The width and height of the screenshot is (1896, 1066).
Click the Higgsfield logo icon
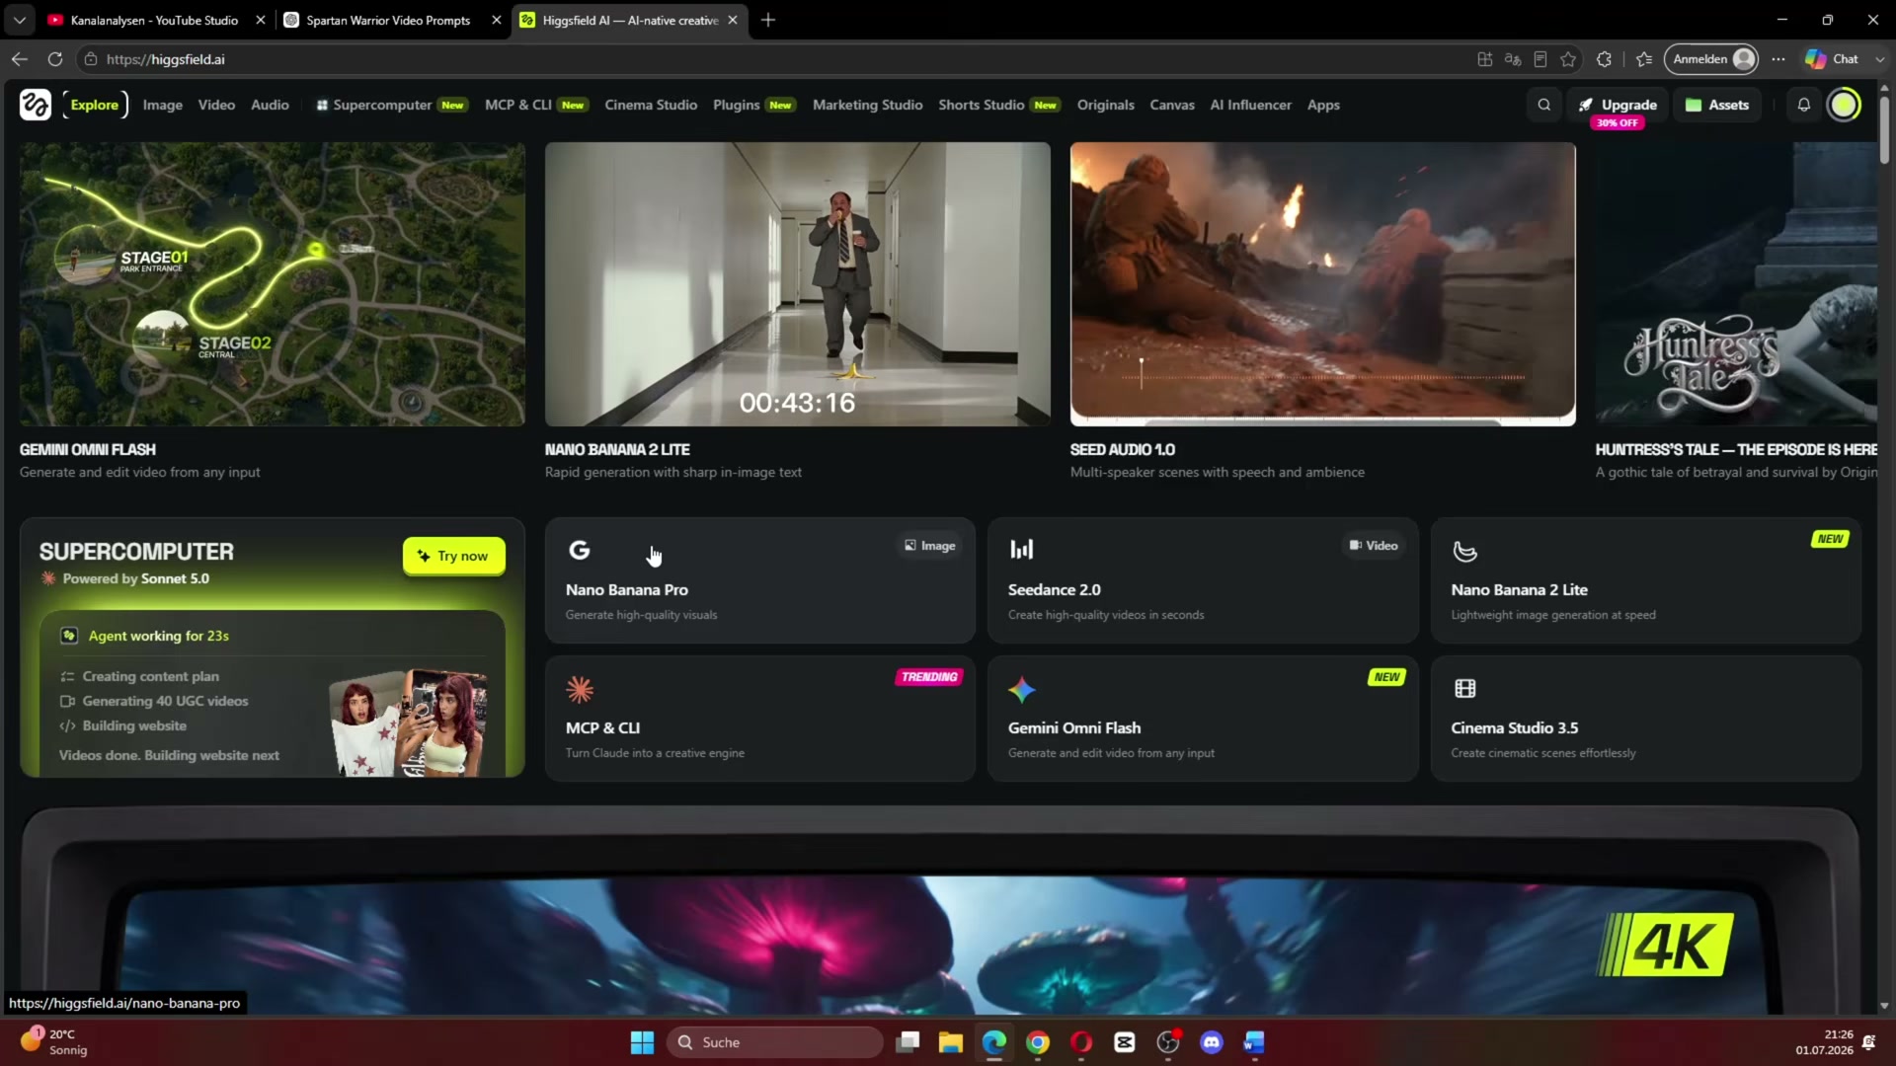click(36, 105)
